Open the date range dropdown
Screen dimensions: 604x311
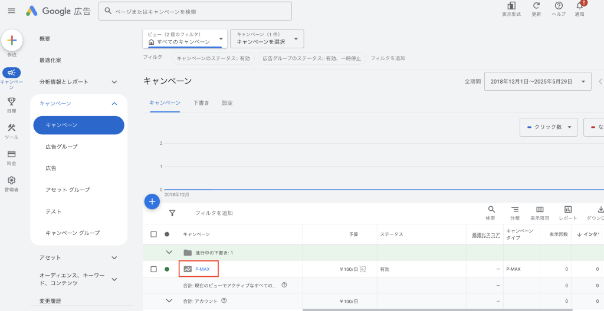(x=537, y=81)
